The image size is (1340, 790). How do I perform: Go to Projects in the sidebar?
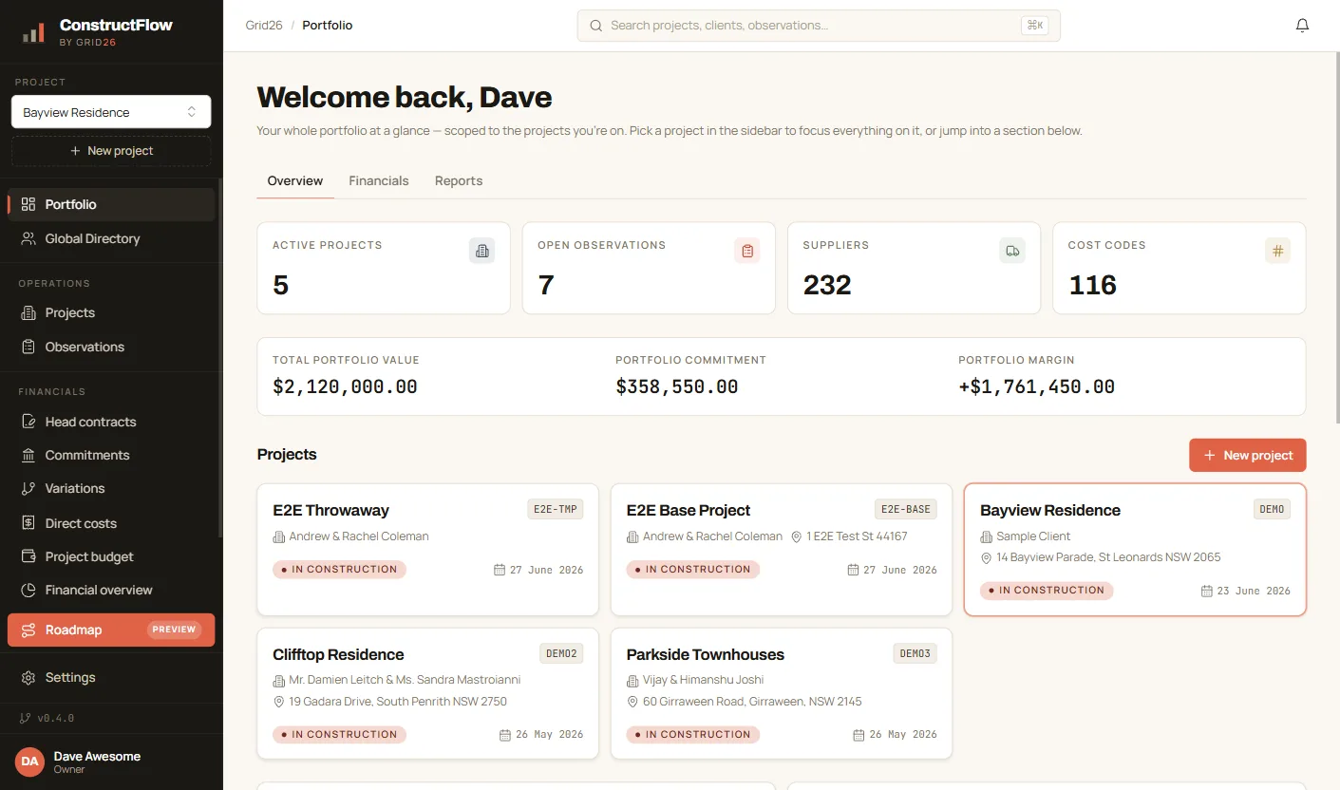(x=111, y=312)
